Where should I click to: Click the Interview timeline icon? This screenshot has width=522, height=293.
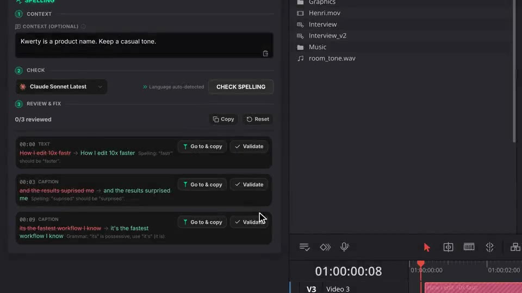point(300,24)
